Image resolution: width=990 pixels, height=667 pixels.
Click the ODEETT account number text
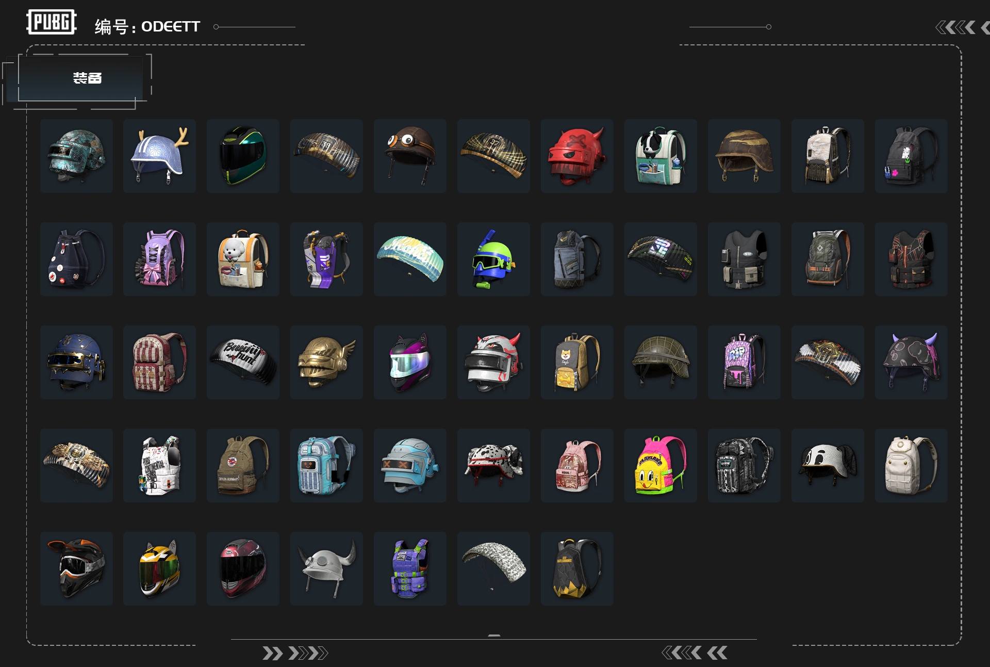[x=171, y=26]
